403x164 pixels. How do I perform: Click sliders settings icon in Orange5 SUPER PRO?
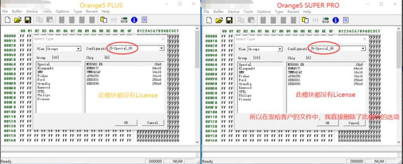click(315, 20)
